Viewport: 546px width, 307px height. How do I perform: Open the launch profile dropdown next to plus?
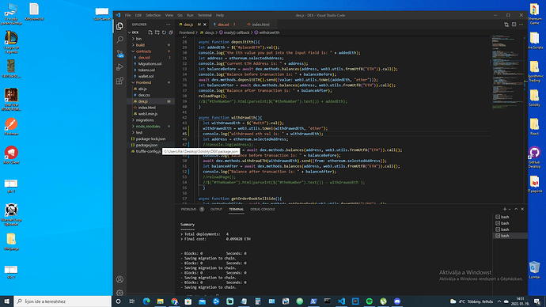tap(510, 209)
